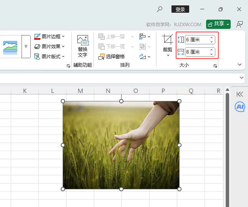Select column M header
Viewport: 248px width, 207px height.
[x=80, y=91]
